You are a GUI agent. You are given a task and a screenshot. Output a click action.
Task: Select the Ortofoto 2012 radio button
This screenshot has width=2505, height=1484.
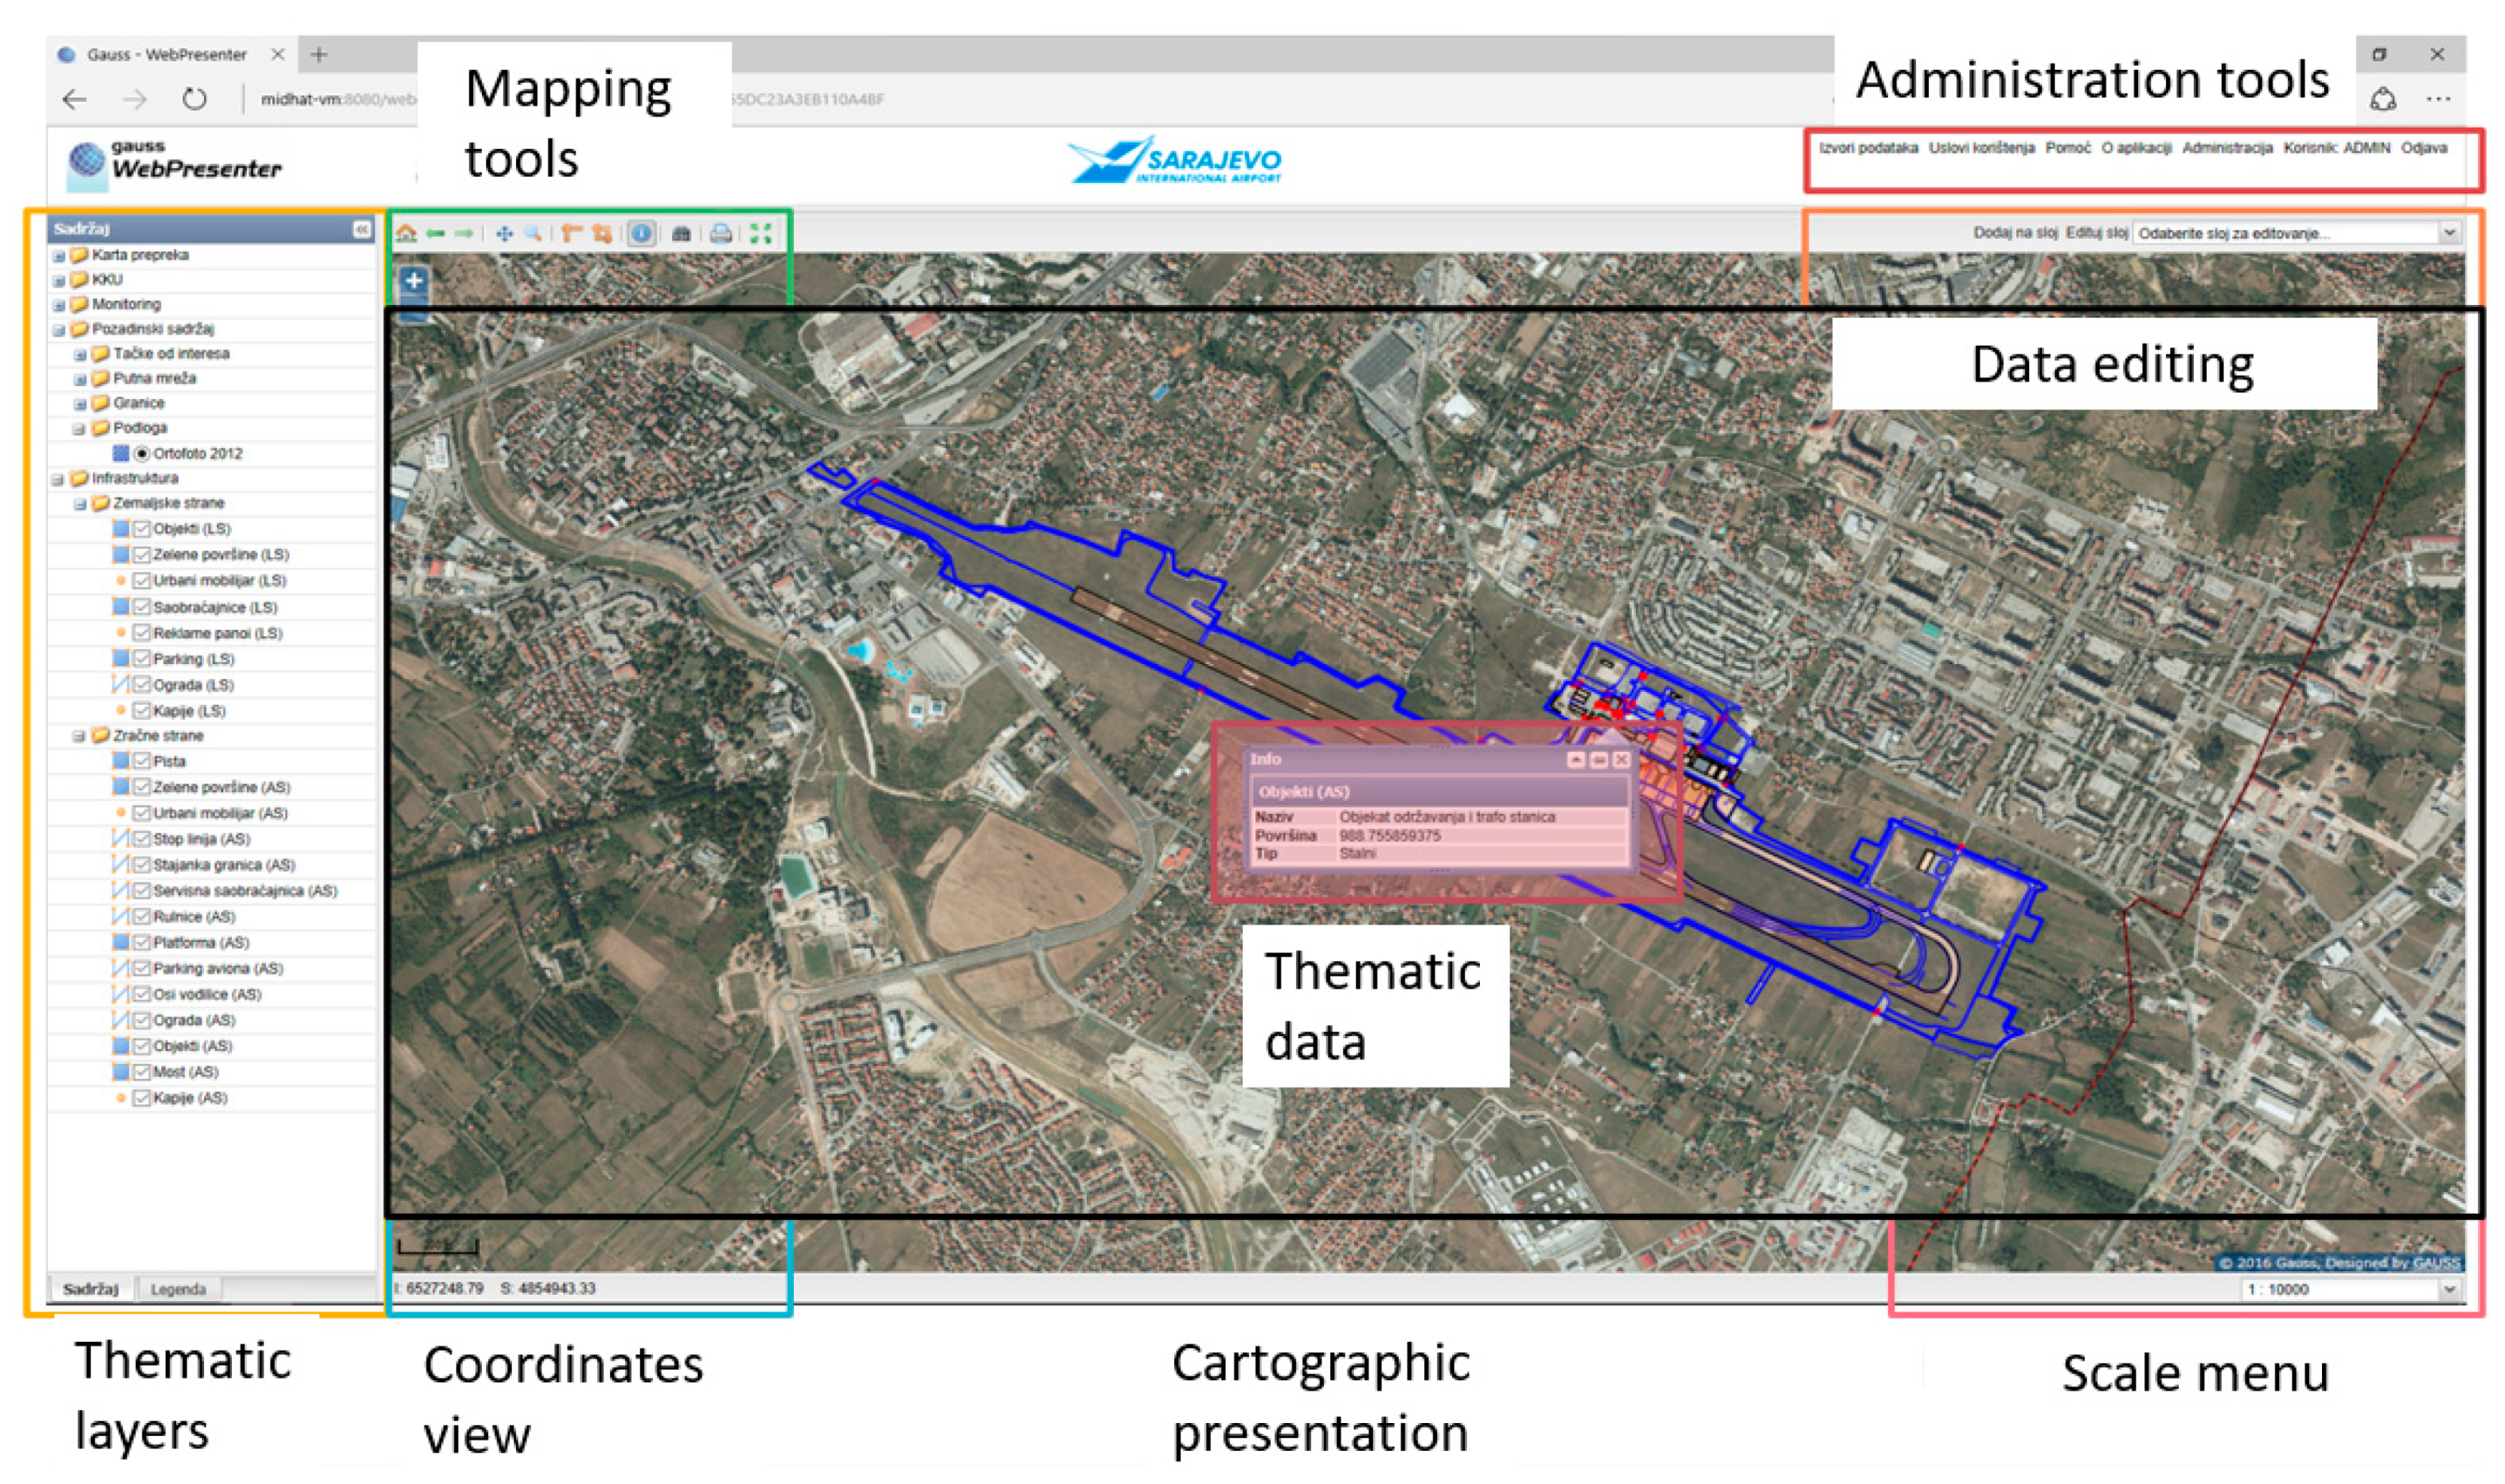142,454
